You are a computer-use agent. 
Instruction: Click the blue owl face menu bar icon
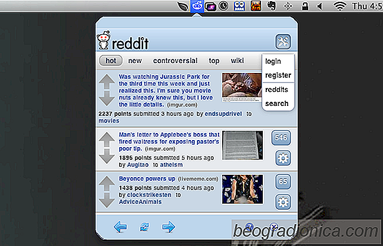click(239, 6)
